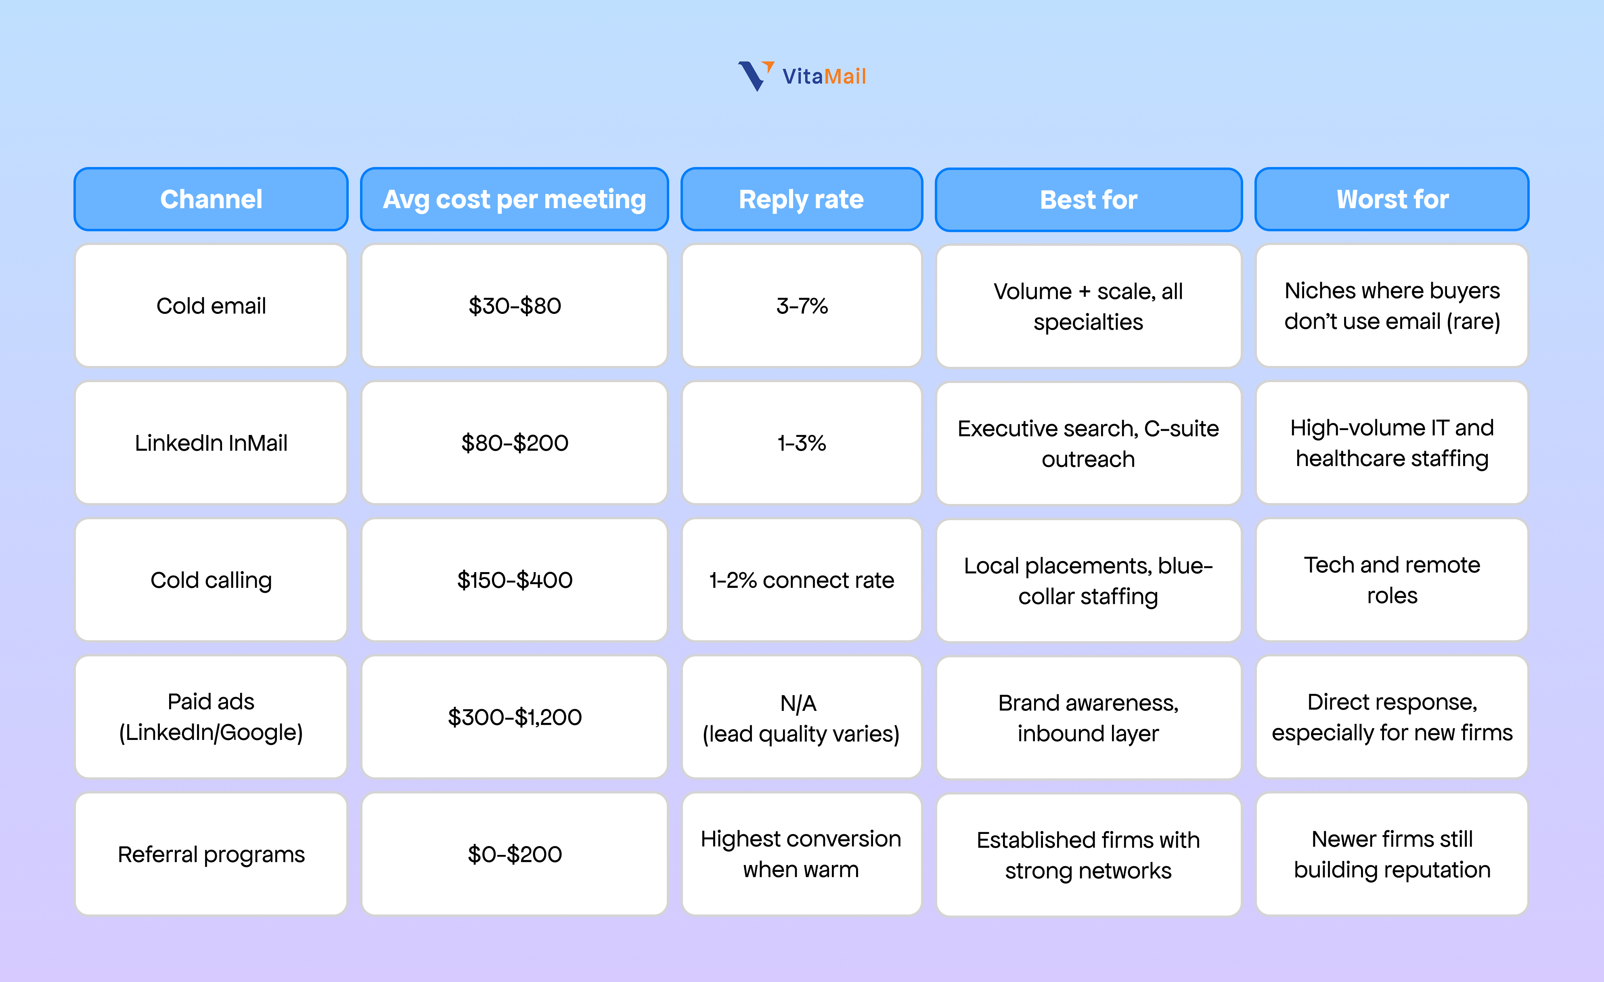Click the Worst for column header

click(1392, 199)
